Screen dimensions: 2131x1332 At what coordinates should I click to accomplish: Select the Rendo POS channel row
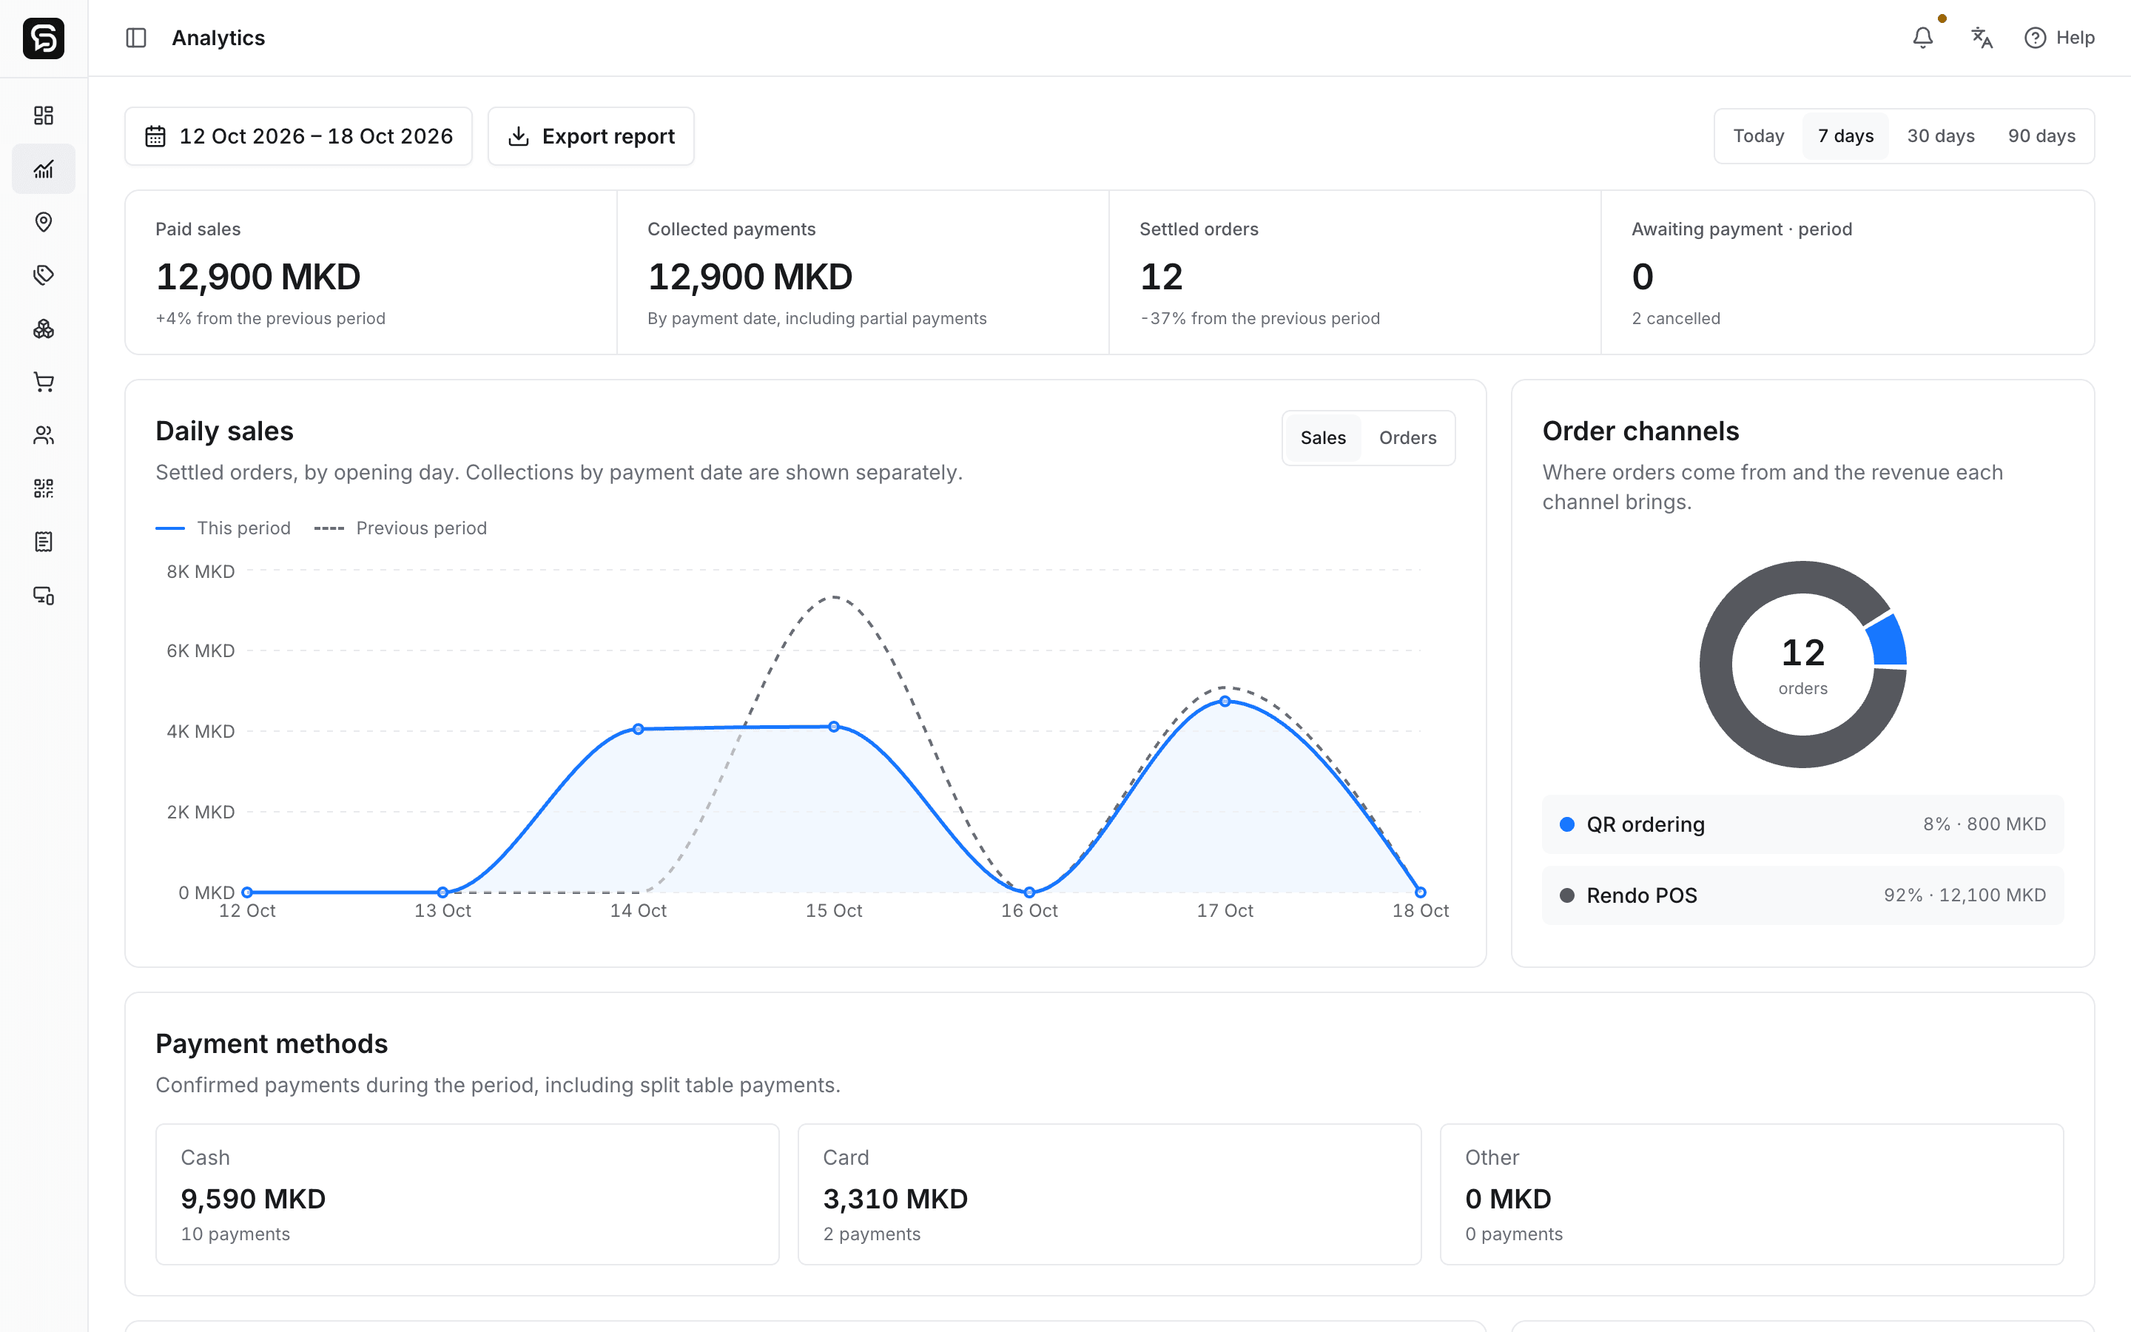click(x=1802, y=896)
